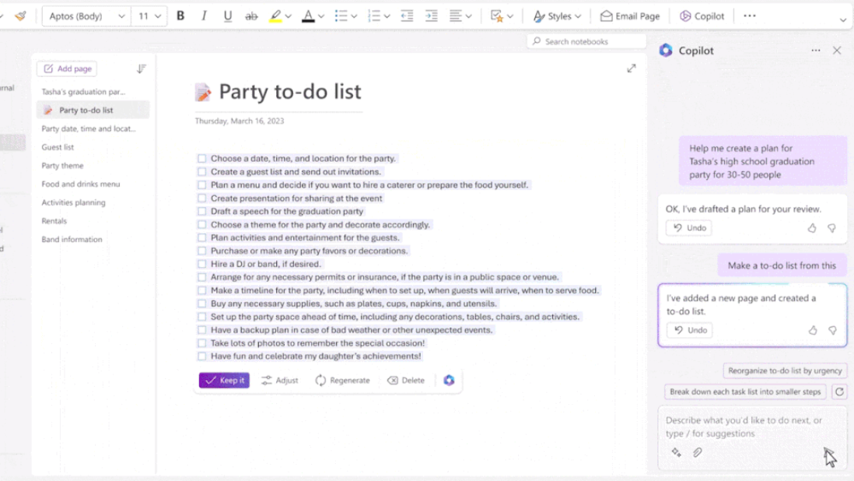Screen dimensions: 854x481
Task: Apply strikethrough formatting
Action: pos(251,15)
